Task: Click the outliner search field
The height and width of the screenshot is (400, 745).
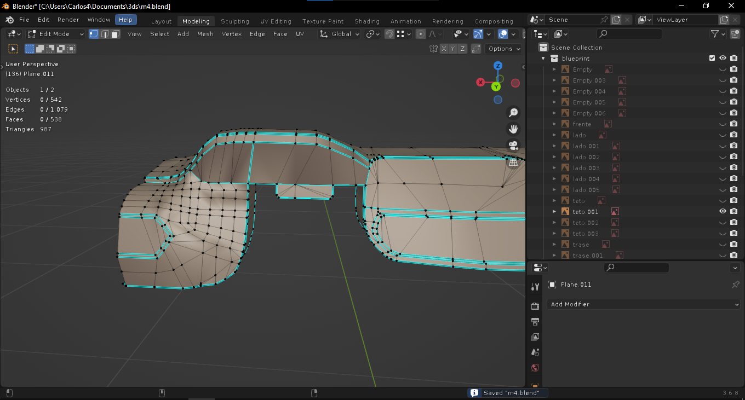Action: (630, 34)
